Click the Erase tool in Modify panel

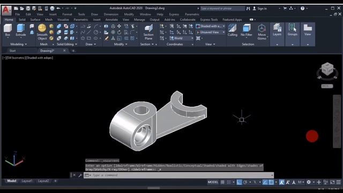tap(106, 38)
